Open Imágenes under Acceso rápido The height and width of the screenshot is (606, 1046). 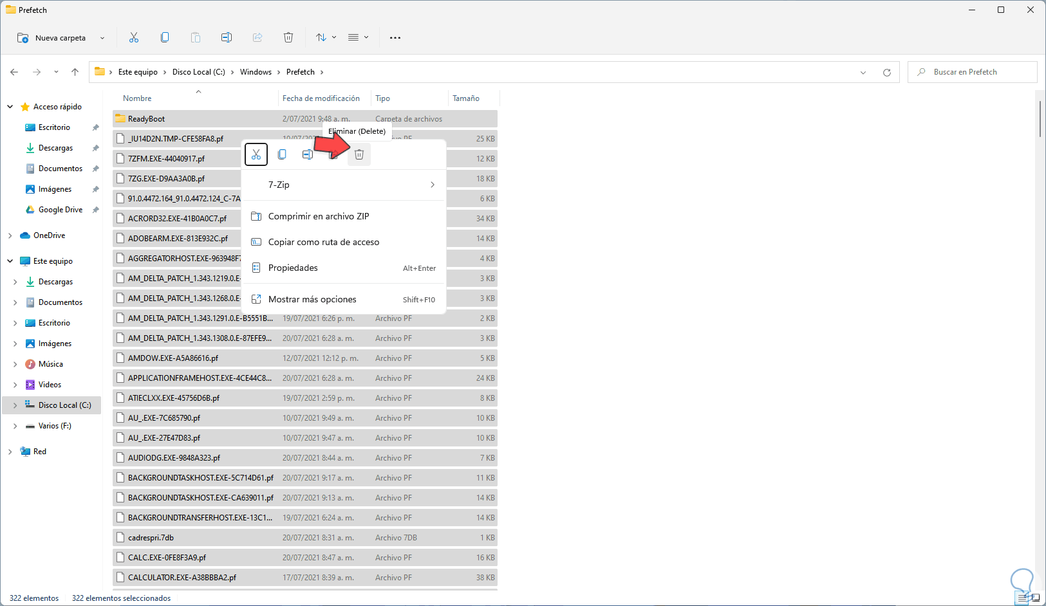click(x=55, y=189)
